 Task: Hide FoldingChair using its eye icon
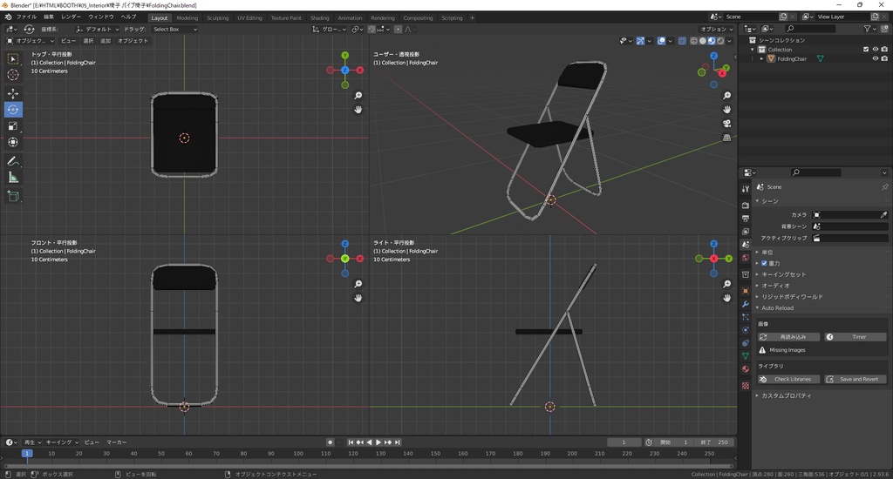pyautogui.click(x=875, y=59)
